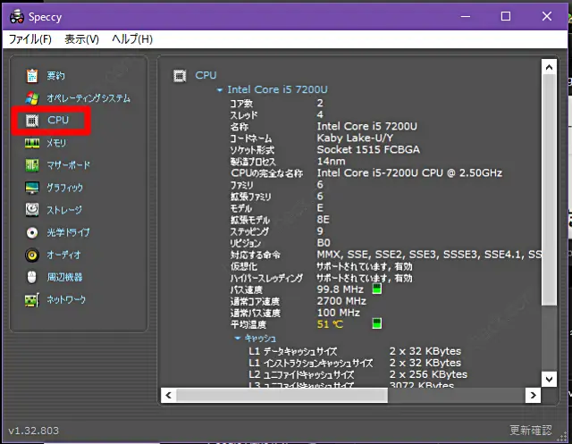Screen dimensions: 572x444
Task: Click the Speccy app icon in title bar
Action: pos(17,17)
